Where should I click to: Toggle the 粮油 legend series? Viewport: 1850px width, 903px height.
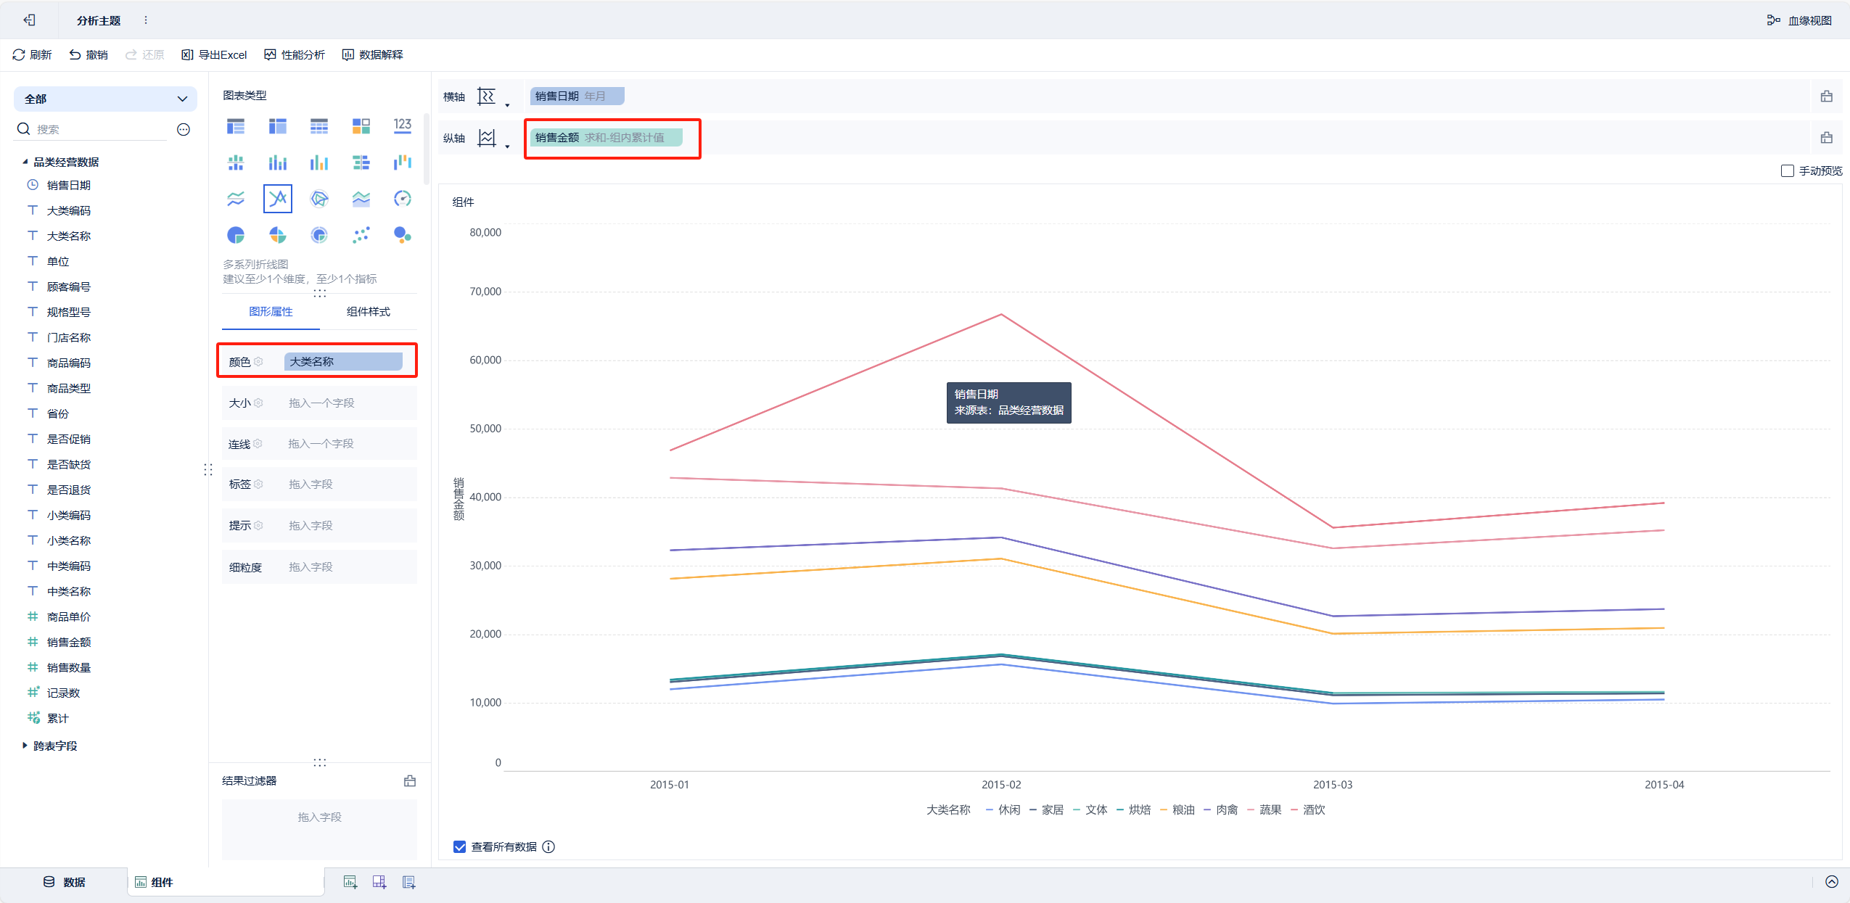pyautogui.click(x=1177, y=810)
